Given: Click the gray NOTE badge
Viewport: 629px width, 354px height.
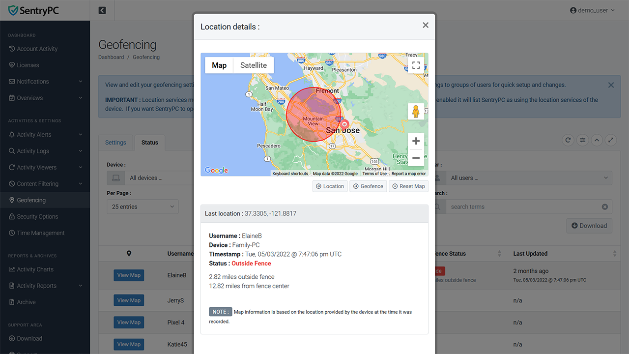Looking at the screenshot, I should [x=220, y=312].
